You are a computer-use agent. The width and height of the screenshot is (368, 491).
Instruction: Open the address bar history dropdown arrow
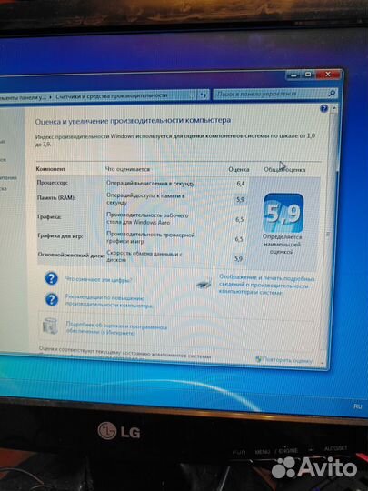pyautogui.click(x=192, y=95)
